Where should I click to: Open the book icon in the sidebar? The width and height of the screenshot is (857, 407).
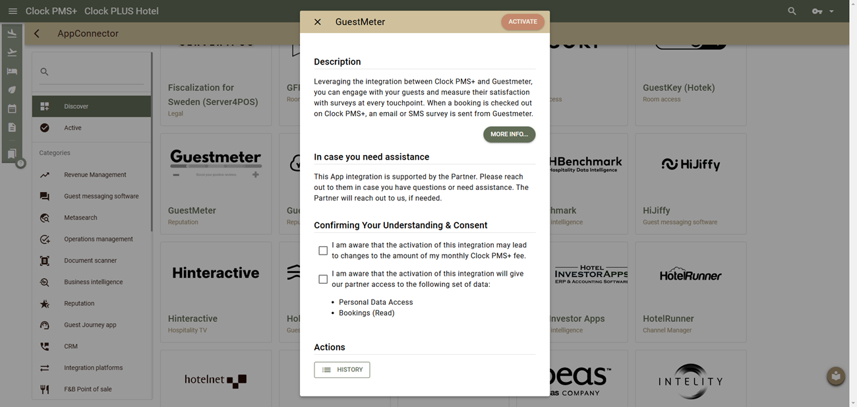coord(12,154)
